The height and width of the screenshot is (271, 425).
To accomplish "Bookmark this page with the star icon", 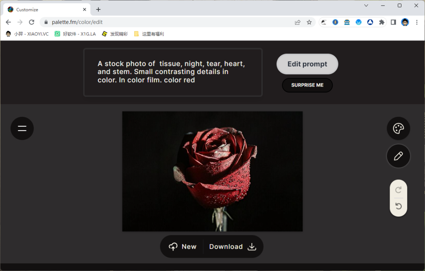I will (x=309, y=22).
